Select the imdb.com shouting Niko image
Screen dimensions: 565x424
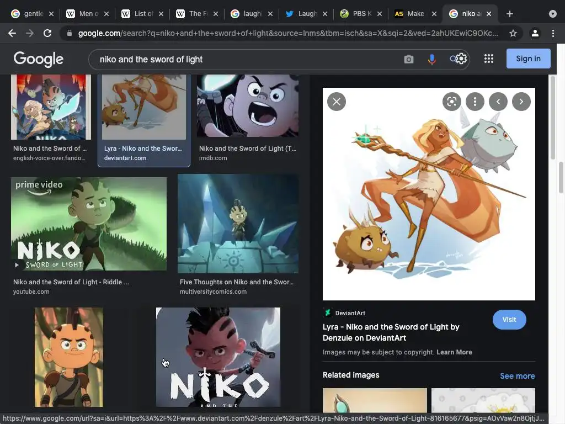248,106
